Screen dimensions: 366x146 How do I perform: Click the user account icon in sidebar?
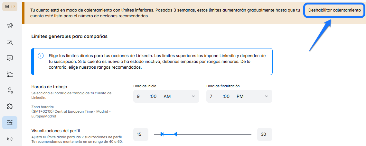click(10, 90)
